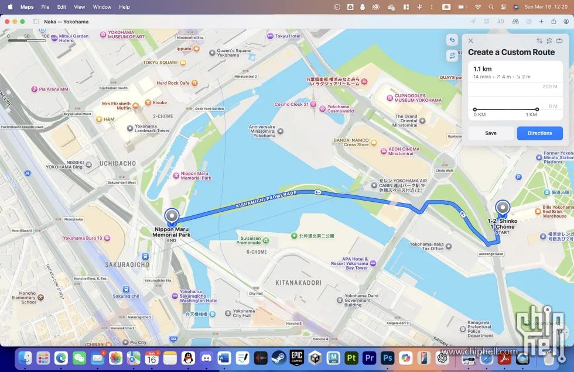Open WeChat from the Dock

tap(80, 358)
